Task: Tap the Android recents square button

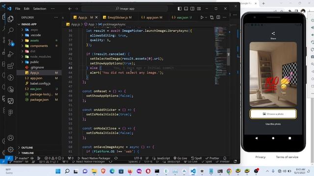Action: coord(289,138)
